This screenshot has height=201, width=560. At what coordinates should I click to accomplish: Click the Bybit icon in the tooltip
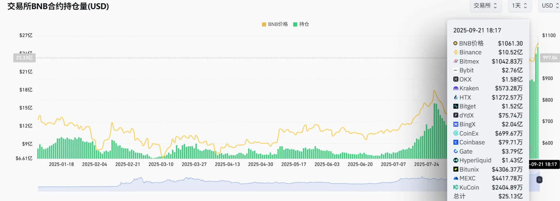(x=456, y=70)
